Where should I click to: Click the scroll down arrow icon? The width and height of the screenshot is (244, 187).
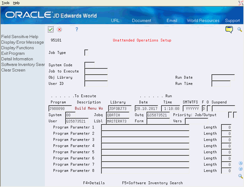241,169
